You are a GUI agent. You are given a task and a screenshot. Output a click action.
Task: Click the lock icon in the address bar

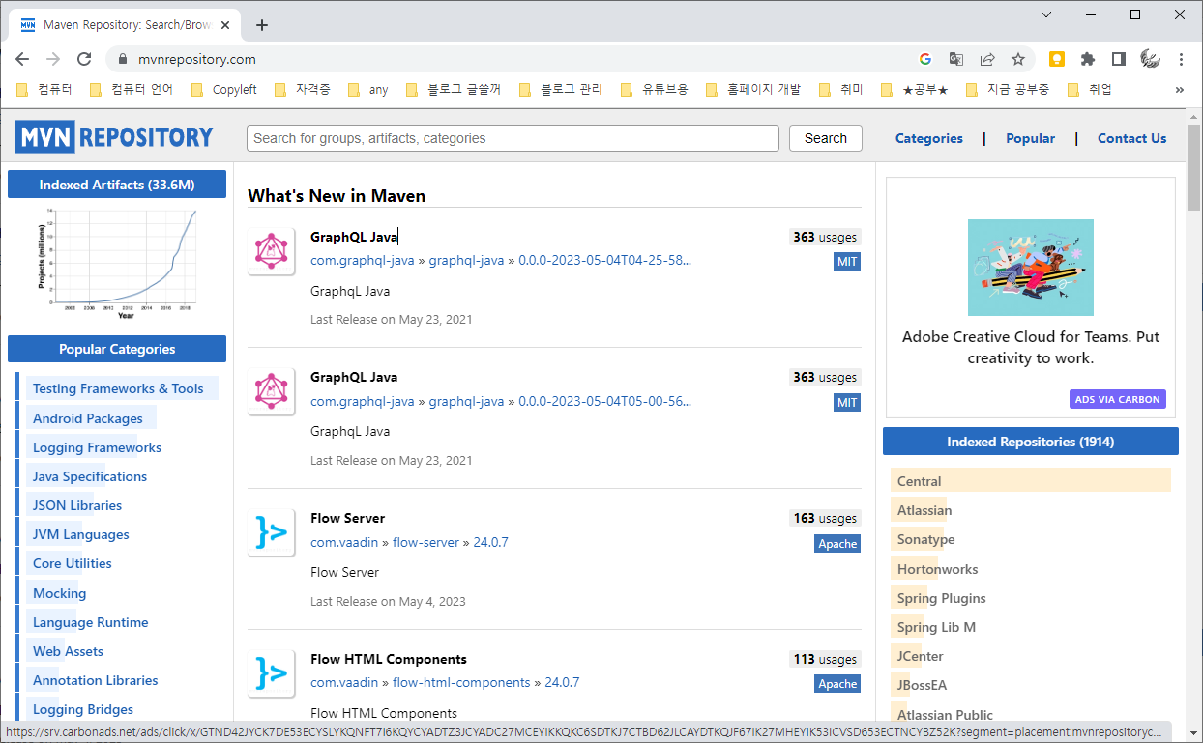point(122,59)
